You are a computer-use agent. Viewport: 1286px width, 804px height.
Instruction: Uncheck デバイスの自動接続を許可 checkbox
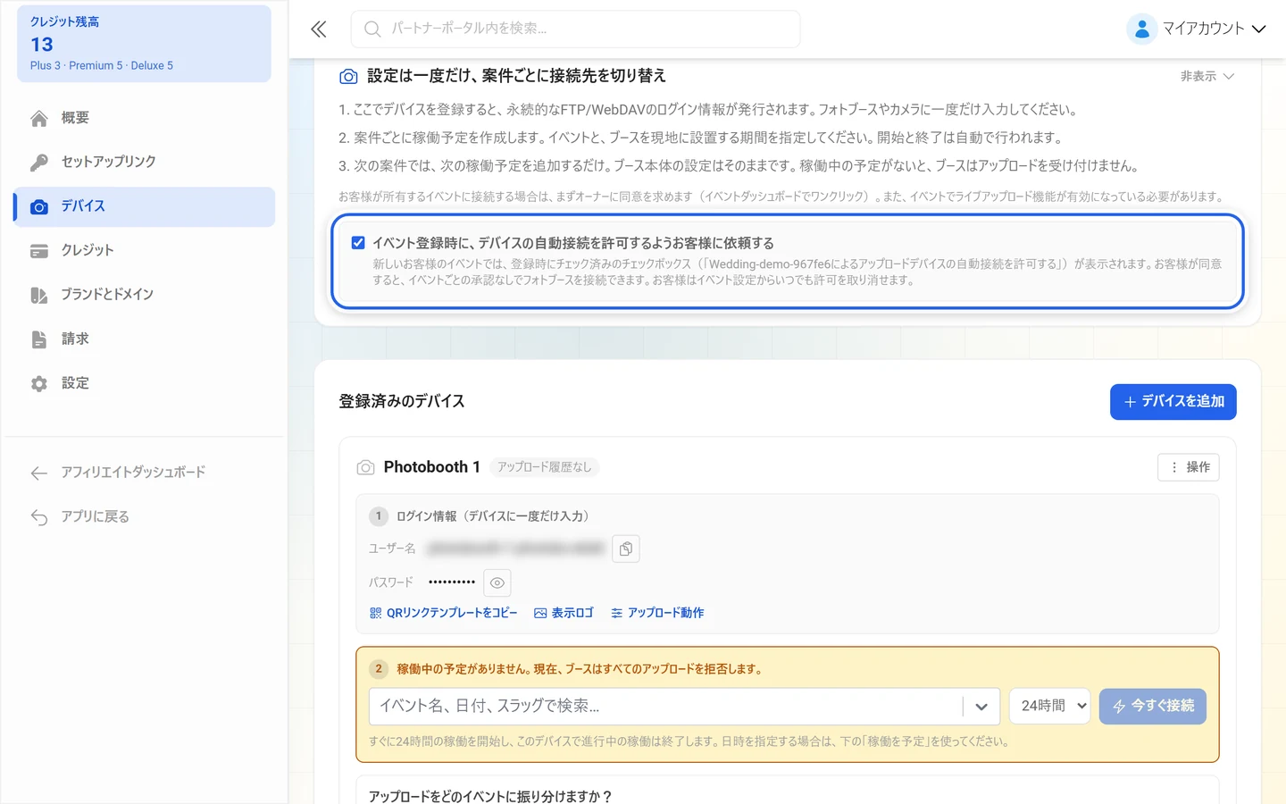(358, 243)
